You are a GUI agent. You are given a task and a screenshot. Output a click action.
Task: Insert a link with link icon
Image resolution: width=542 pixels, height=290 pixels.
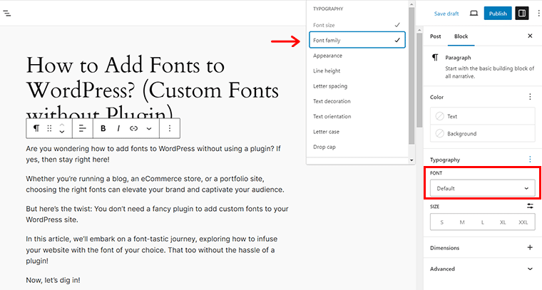pyautogui.click(x=133, y=128)
